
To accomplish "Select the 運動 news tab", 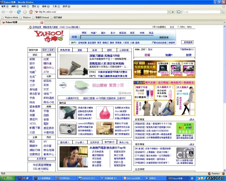I will [x=80, y=50].
